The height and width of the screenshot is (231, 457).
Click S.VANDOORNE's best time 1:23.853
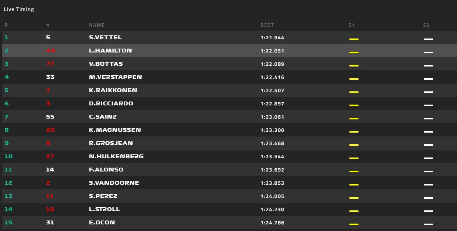pyautogui.click(x=272, y=183)
